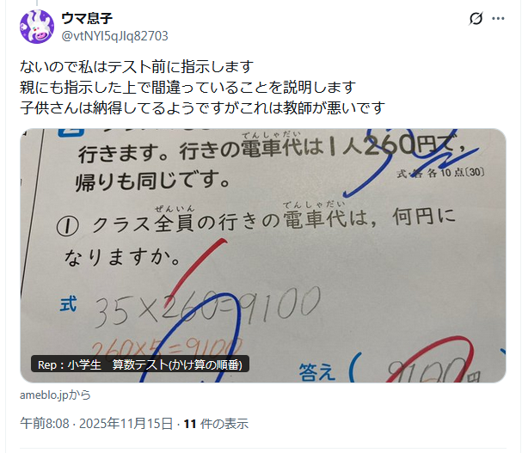Click the circled ① question number in photo
The width and height of the screenshot is (522, 453).
click(x=68, y=227)
